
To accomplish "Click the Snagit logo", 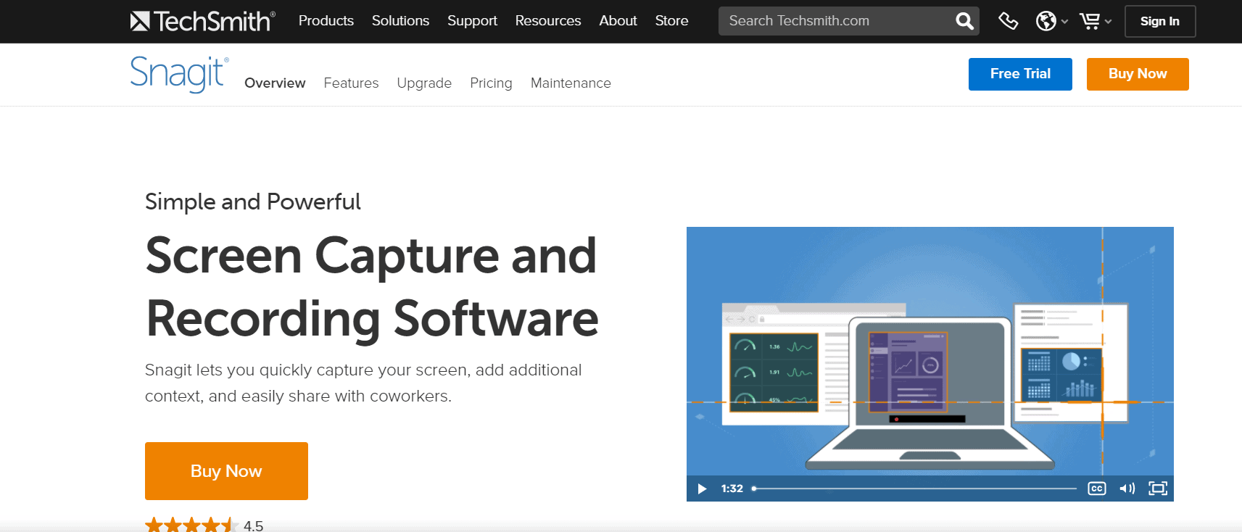I will pyautogui.click(x=179, y=74).
